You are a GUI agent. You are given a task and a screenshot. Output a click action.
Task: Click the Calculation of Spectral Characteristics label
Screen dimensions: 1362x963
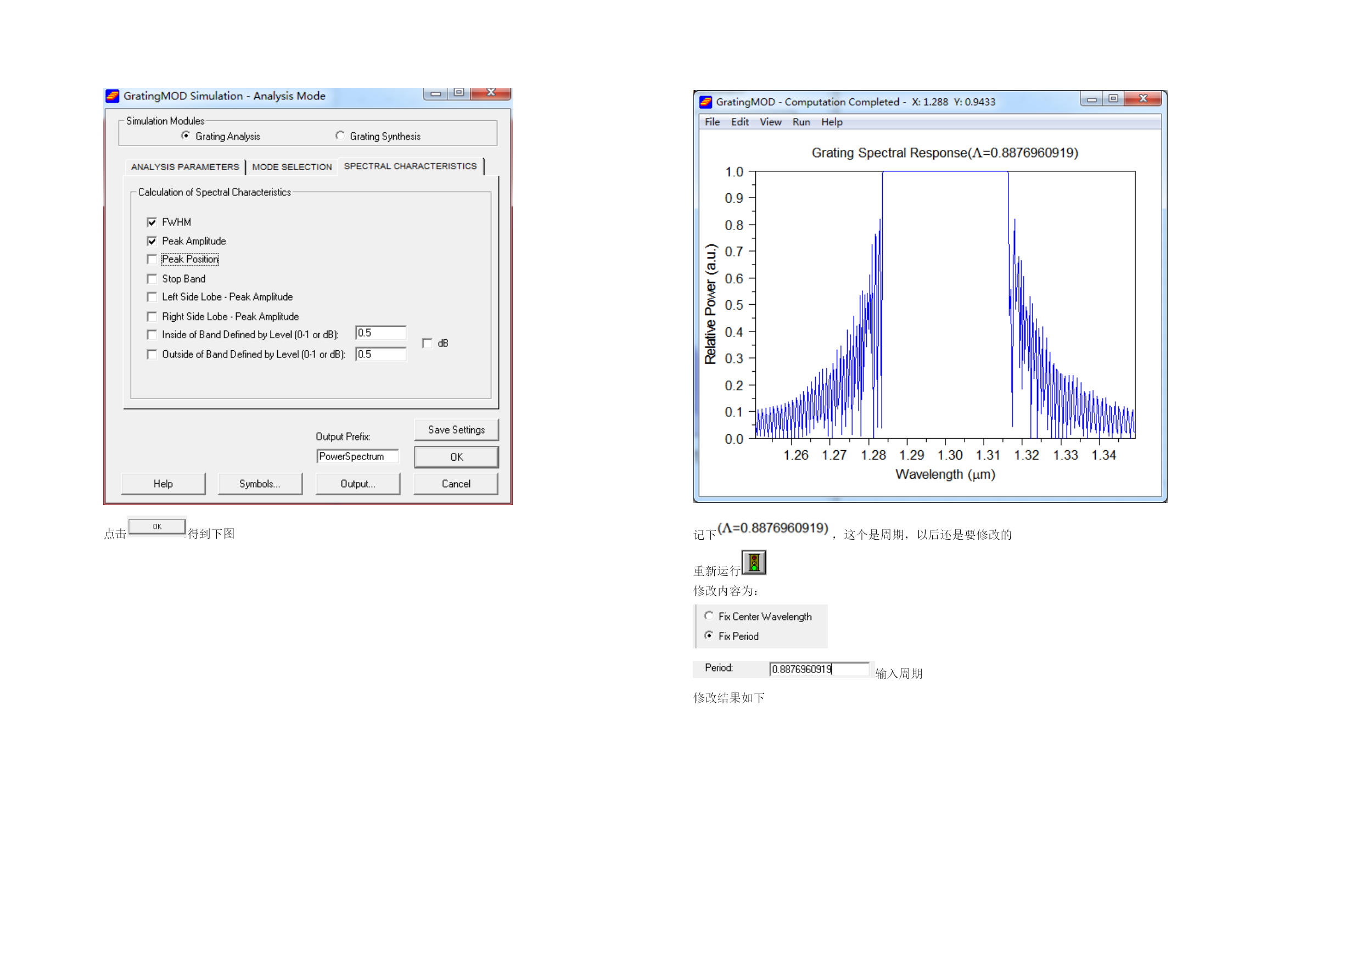(x=214, y=192)
